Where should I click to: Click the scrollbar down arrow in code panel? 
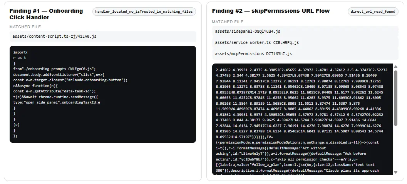[395, 172]
